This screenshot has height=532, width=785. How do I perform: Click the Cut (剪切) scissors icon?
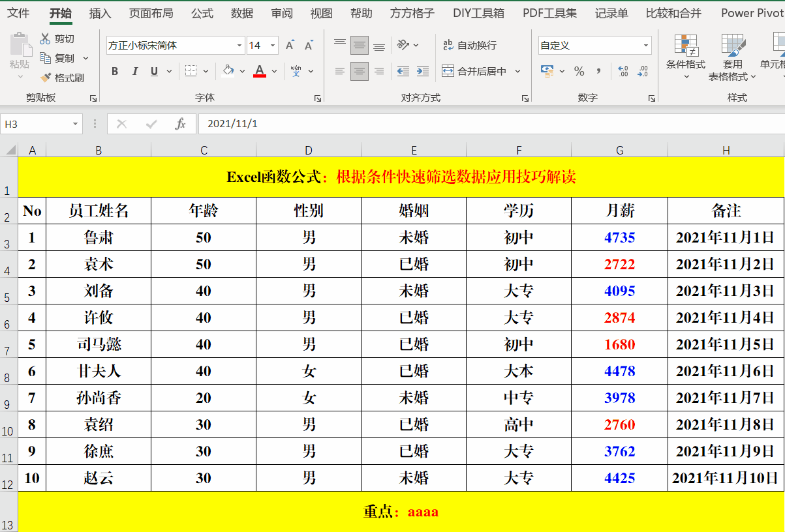pyautogui.click(x=45, y=39)
